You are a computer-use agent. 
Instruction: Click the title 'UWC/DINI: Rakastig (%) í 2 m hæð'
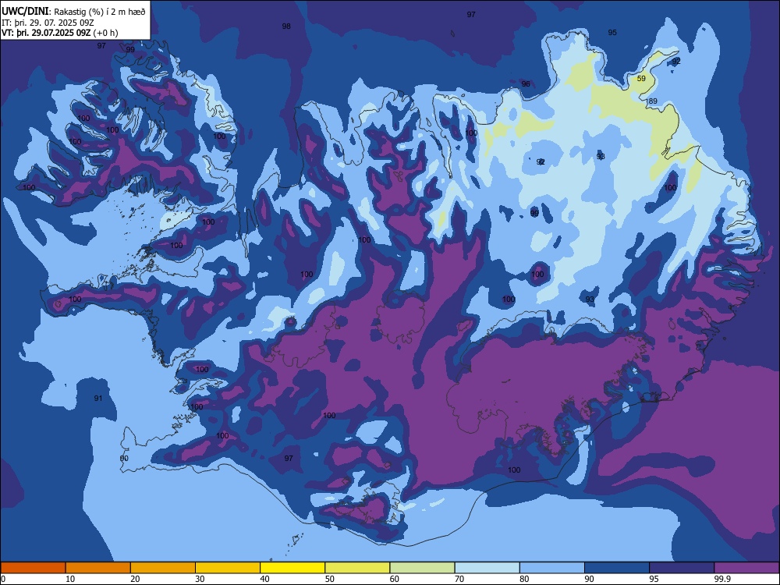[x=73, y=12]
